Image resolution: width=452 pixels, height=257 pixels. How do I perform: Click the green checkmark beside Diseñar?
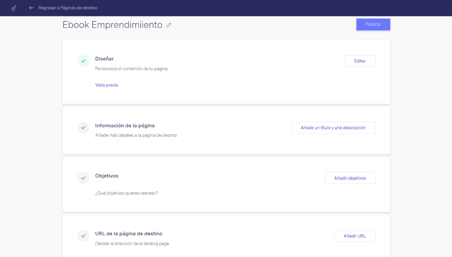pos(83,61)
